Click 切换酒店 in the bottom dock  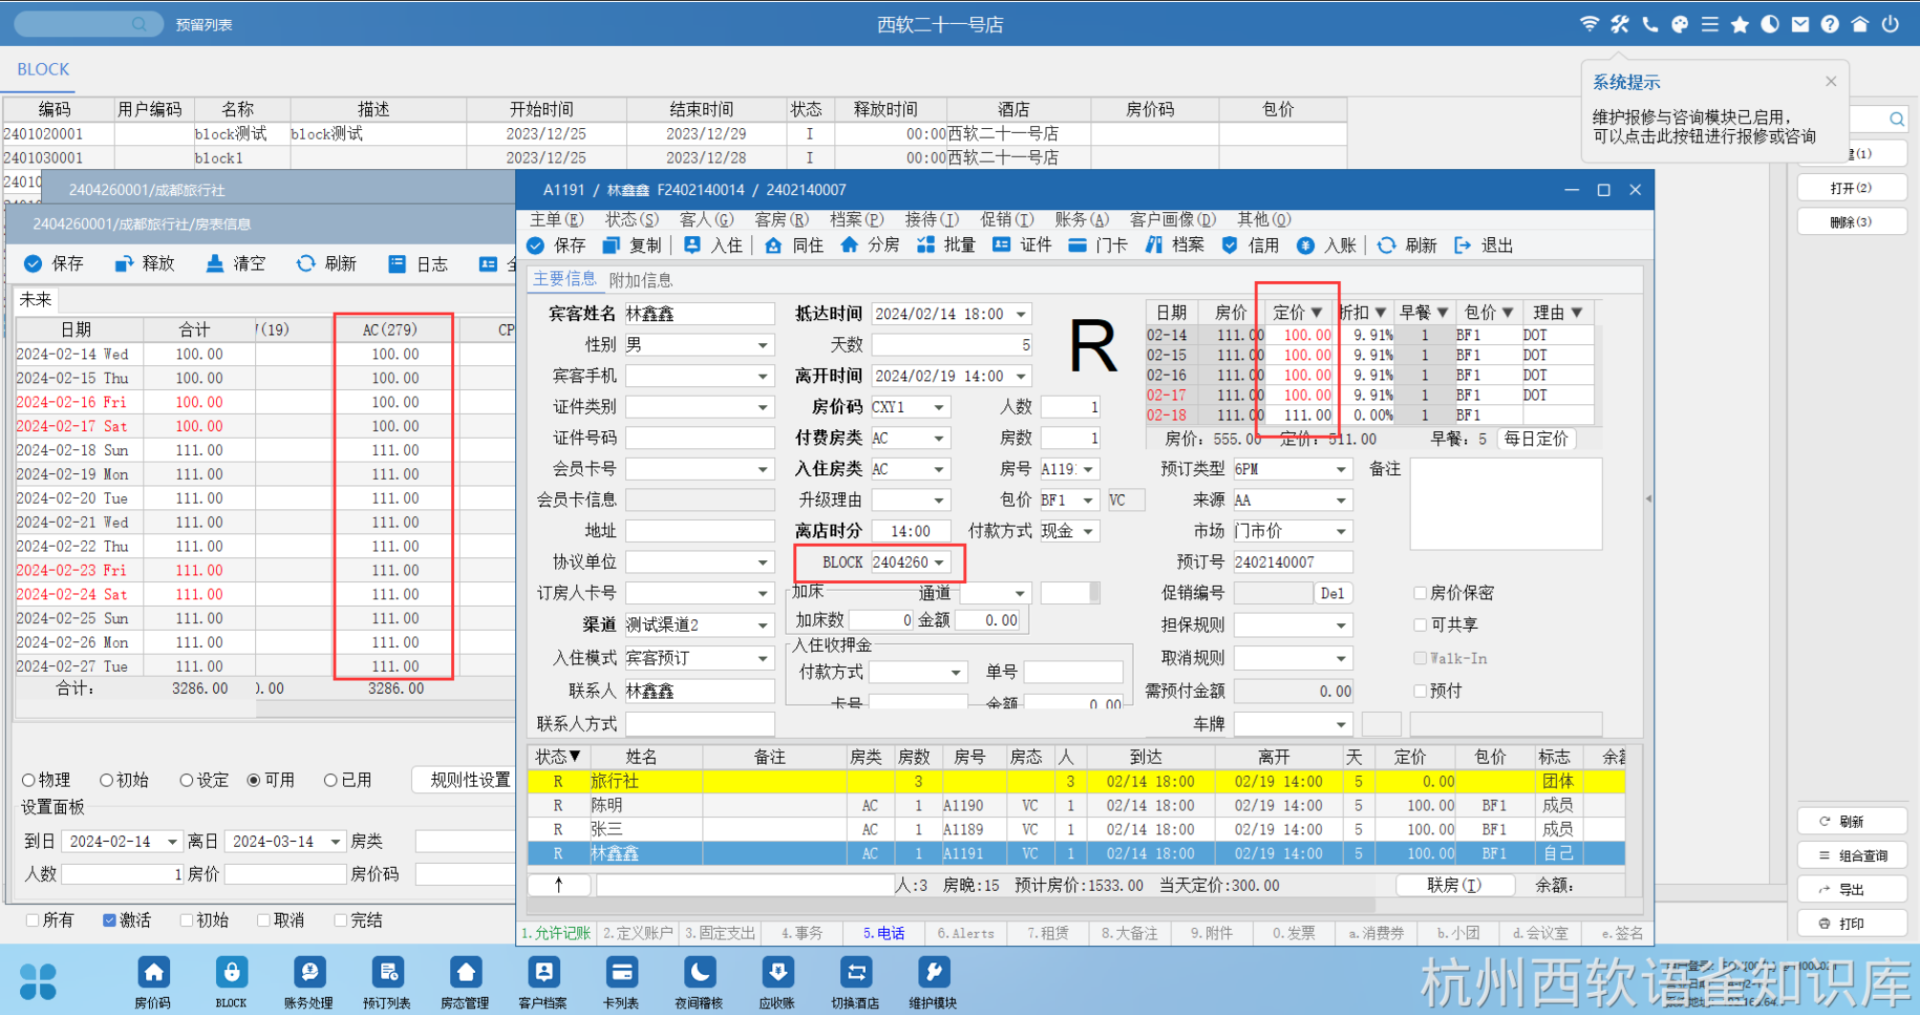point(855,983)
